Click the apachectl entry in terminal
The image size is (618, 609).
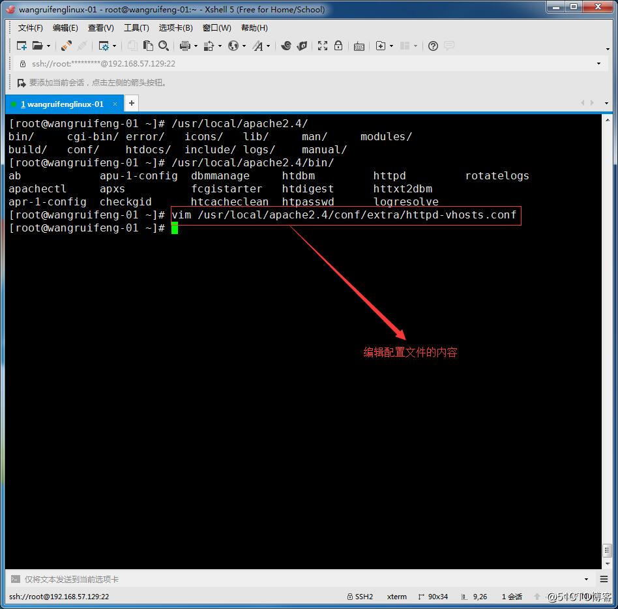click(x=37, y=189)
